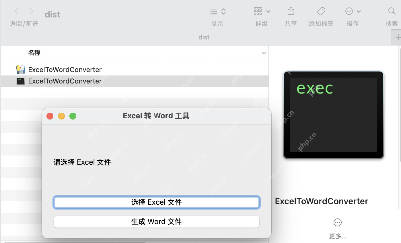Click the 请选择 Excel 文件 label
Viewport: 401px width, 243px height.
(x=82, y=162)
